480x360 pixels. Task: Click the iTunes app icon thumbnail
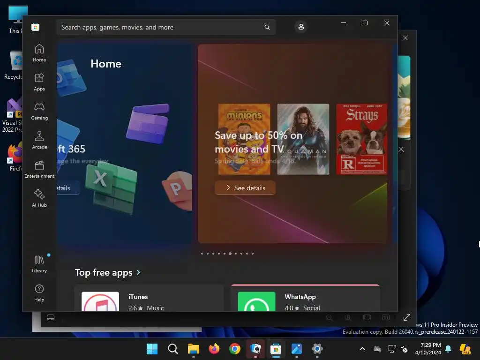coord(100,301)
